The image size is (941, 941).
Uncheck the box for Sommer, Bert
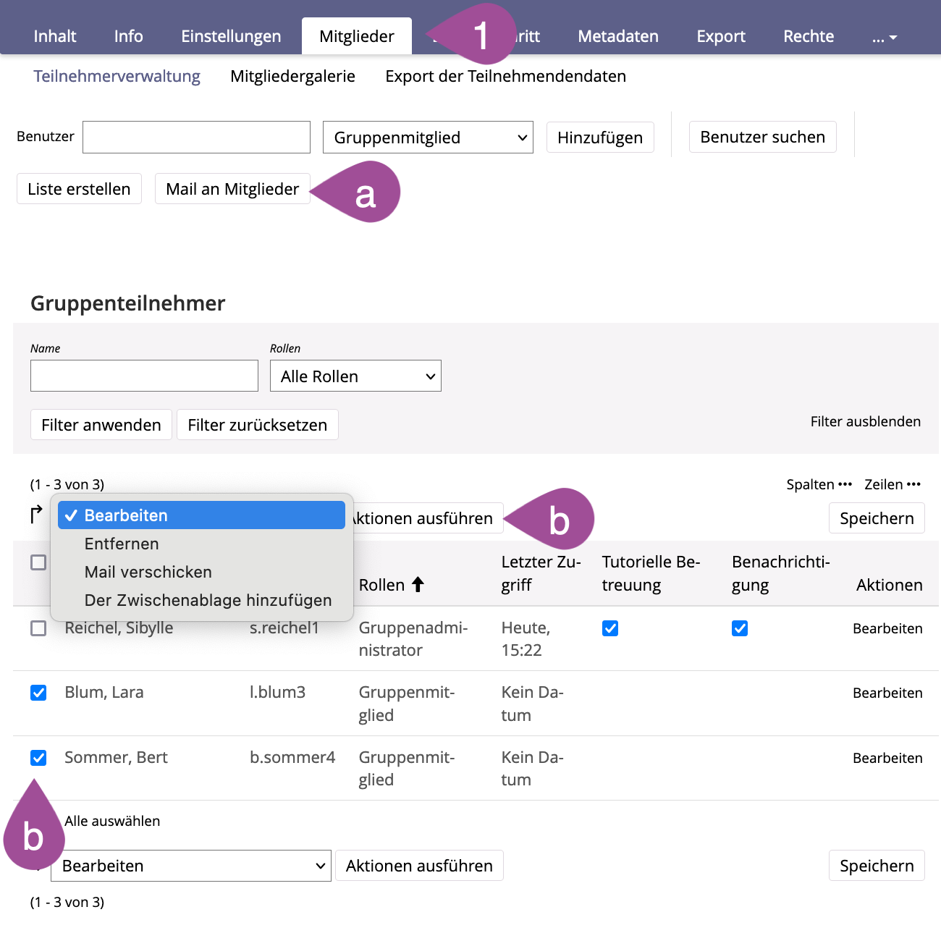38,758
